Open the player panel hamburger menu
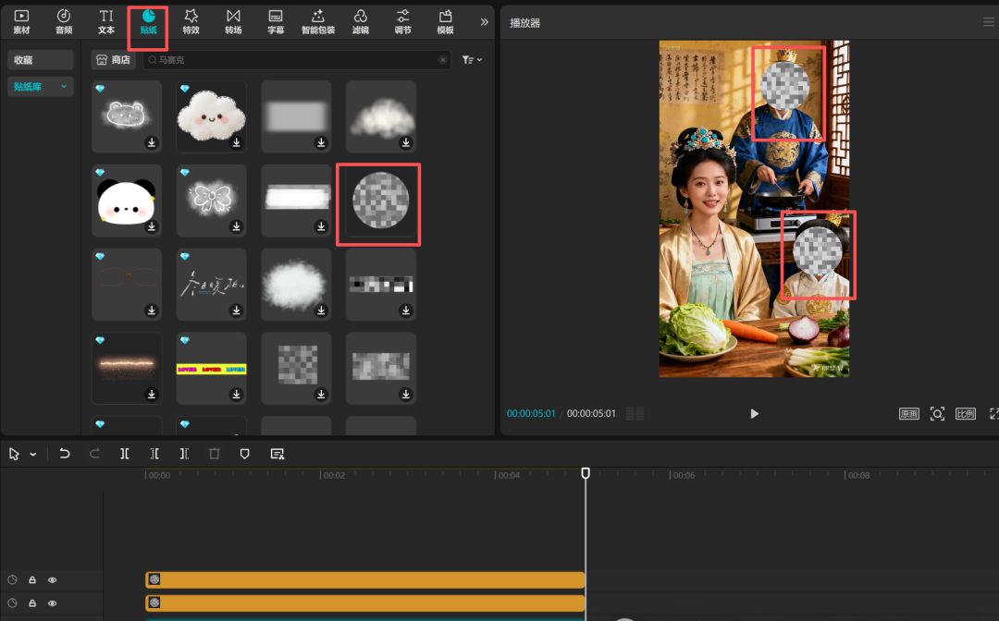Screen dimensions: 999x621 (988, 22)
